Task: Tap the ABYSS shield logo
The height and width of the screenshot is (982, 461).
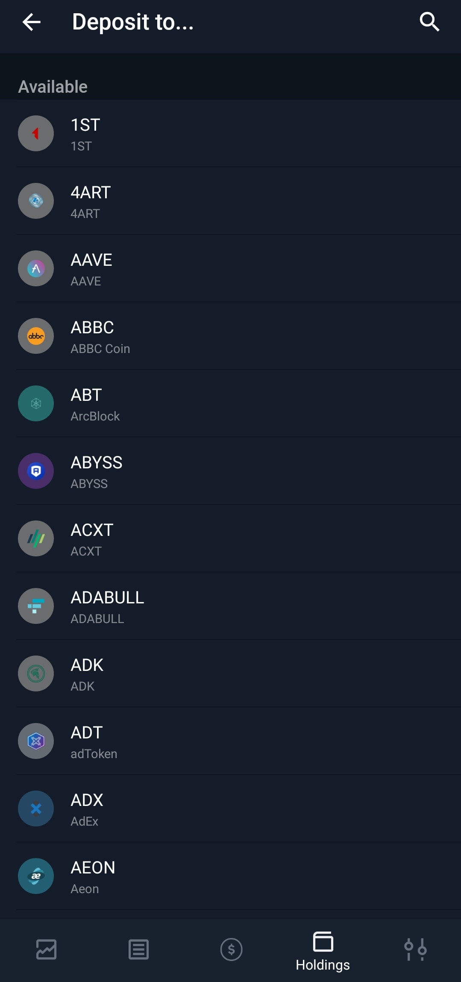Action: pyautogui.click(x=36, y=471)
